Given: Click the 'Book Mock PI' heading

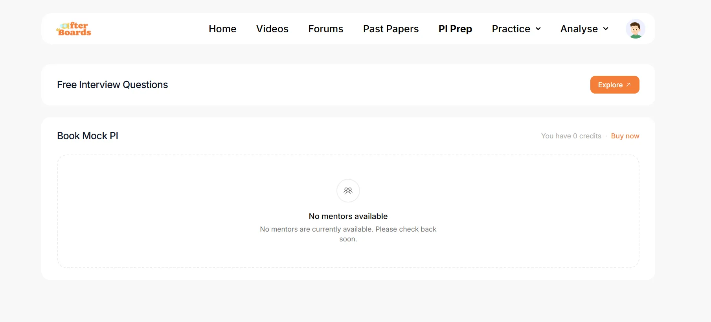Looking at the screenshot, I should (88, 136).
